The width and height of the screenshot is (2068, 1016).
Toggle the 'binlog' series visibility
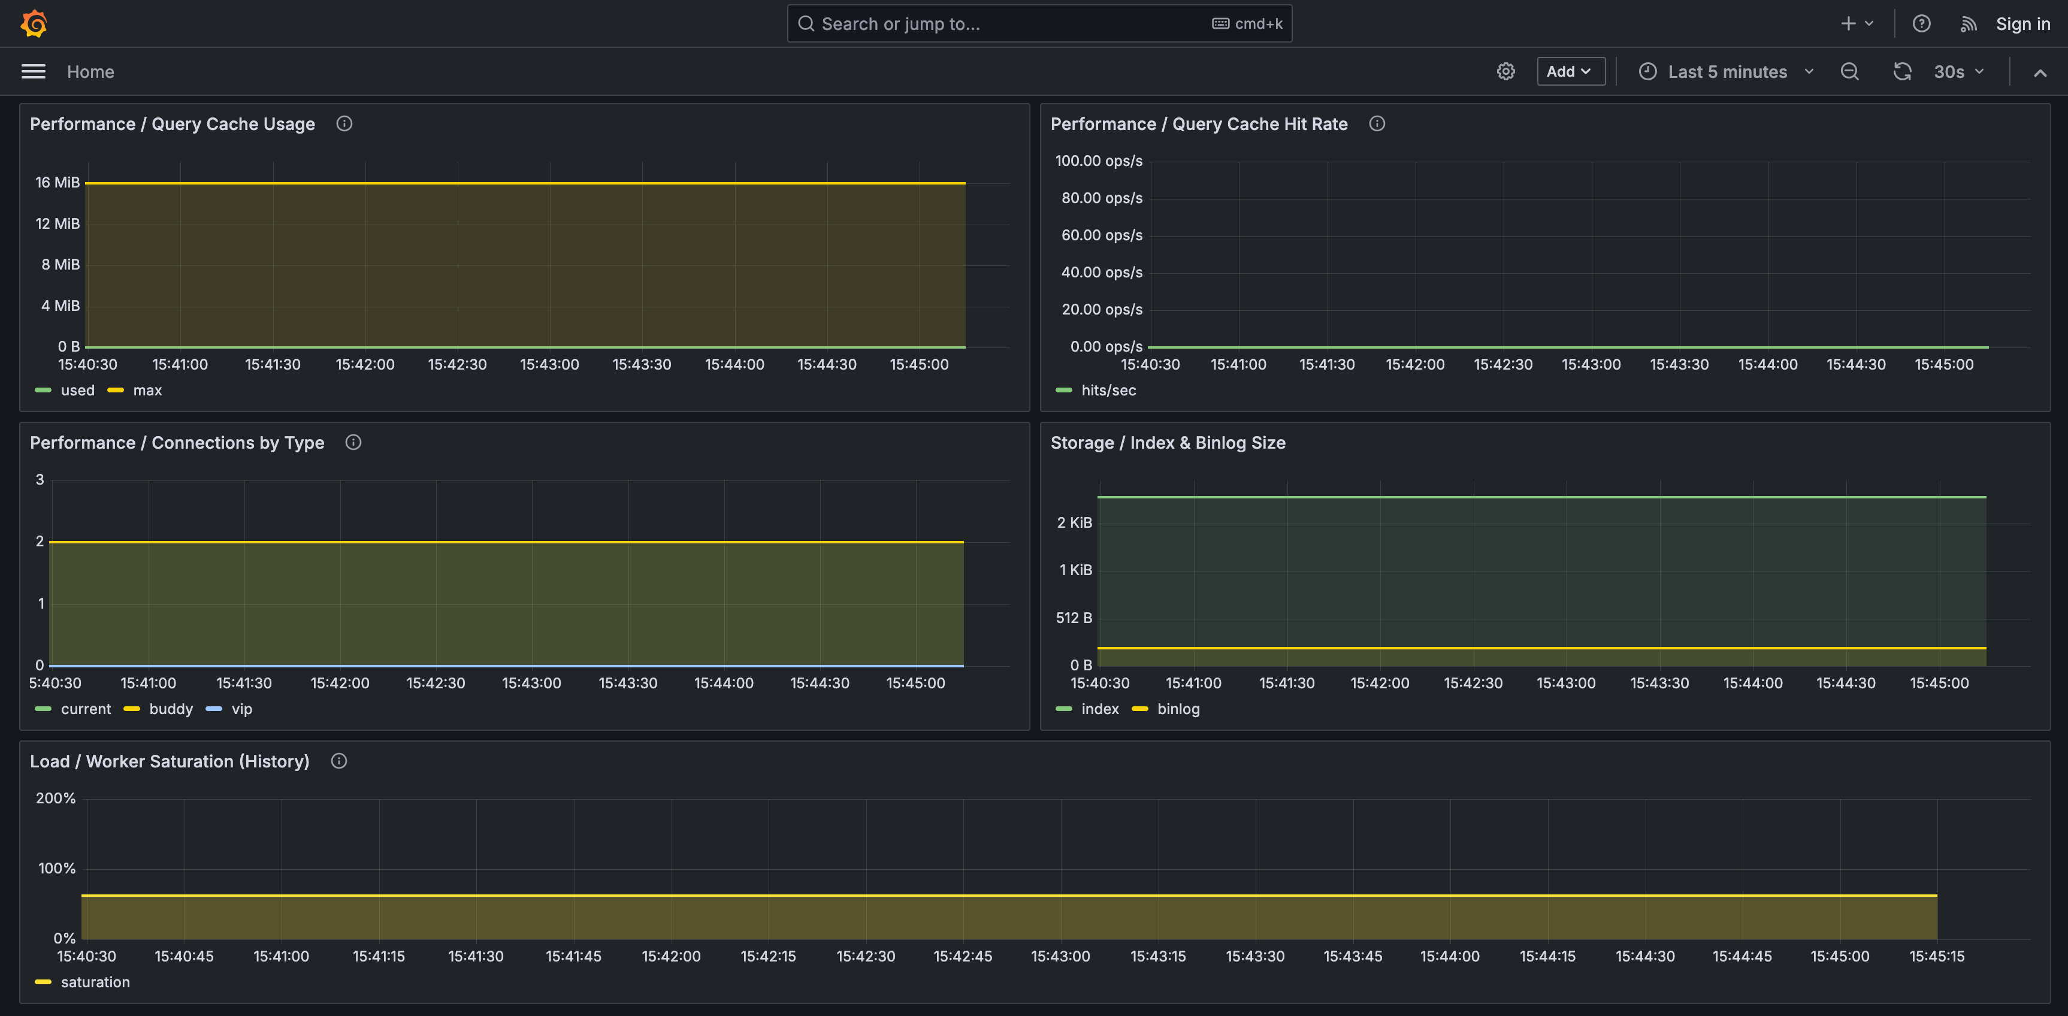click(x=1178, y=709)
